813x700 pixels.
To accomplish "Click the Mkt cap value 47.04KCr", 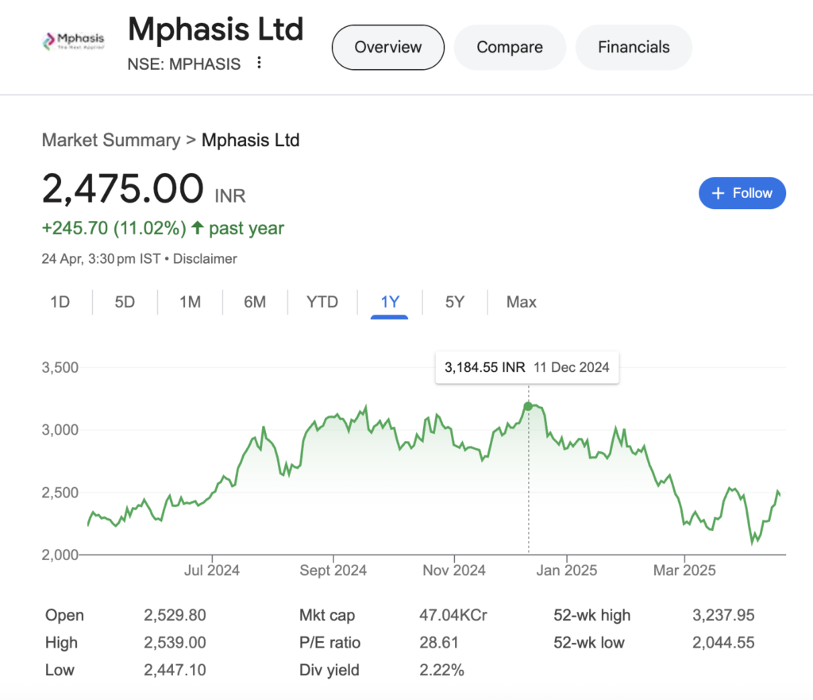I will tap(453, 615).
